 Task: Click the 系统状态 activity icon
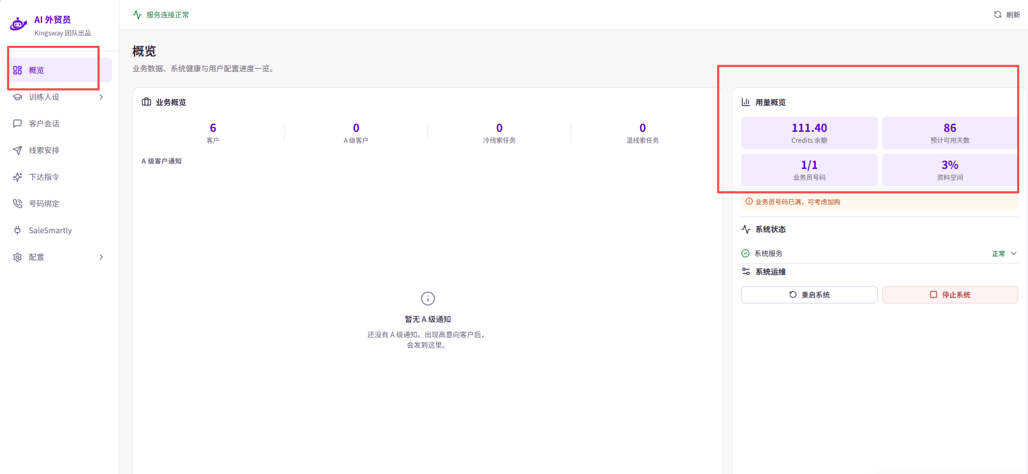tap(746, 229)
